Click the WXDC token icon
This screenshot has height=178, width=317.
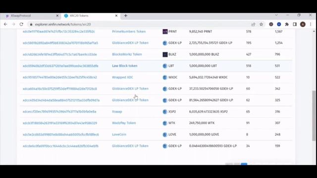[x=165, y=77]
